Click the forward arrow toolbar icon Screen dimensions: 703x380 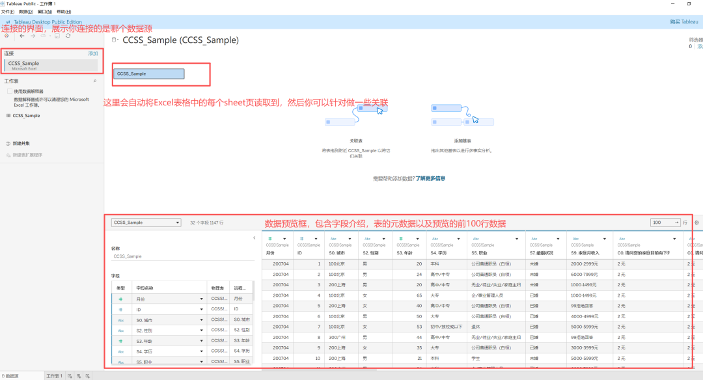pos(33,36)
